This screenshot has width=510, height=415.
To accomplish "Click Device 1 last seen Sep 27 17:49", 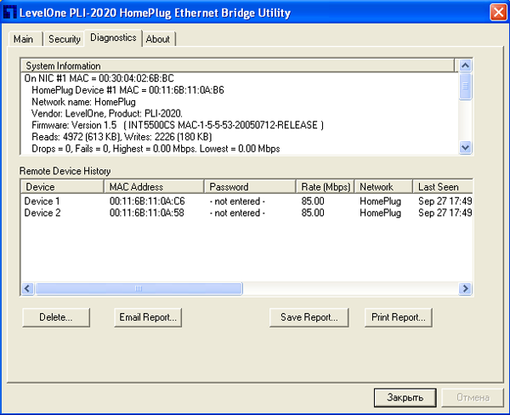I will click(x=445, y=202).
